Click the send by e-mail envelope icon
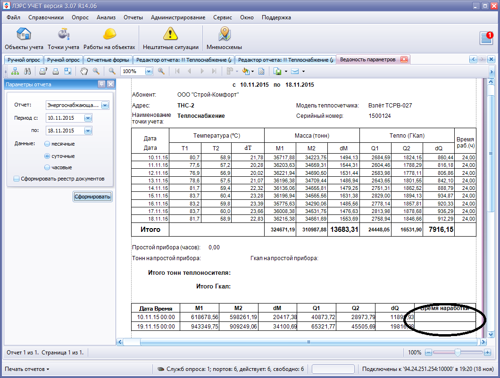500x378 pixels. [295, 71]
